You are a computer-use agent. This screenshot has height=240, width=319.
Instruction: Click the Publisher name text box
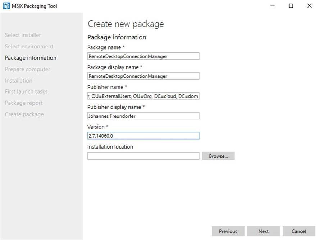(x=143, y=96)
